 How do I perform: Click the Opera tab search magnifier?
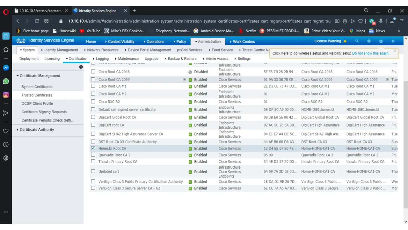coord(366,11)
